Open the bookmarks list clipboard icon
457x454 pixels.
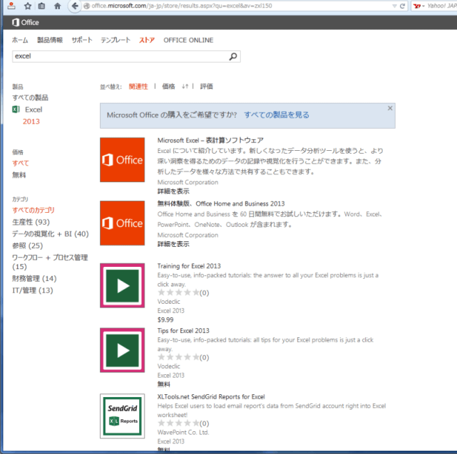click(41, 6)
